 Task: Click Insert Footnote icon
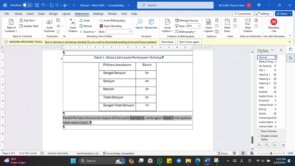(49, 26)
